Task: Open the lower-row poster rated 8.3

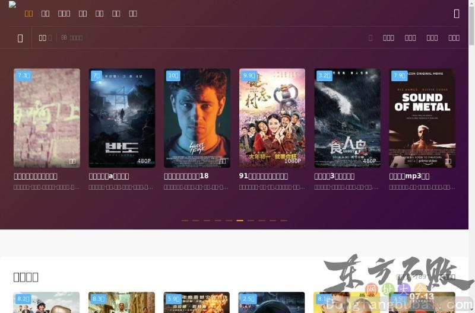Action: (122, 302)
